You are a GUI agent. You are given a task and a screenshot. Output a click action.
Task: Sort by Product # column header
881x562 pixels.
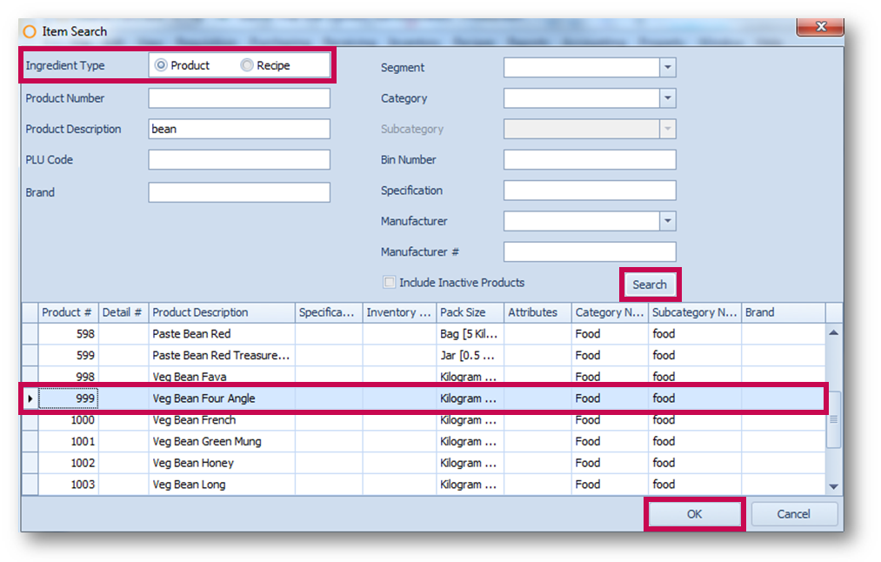click(x=68, y=312)
